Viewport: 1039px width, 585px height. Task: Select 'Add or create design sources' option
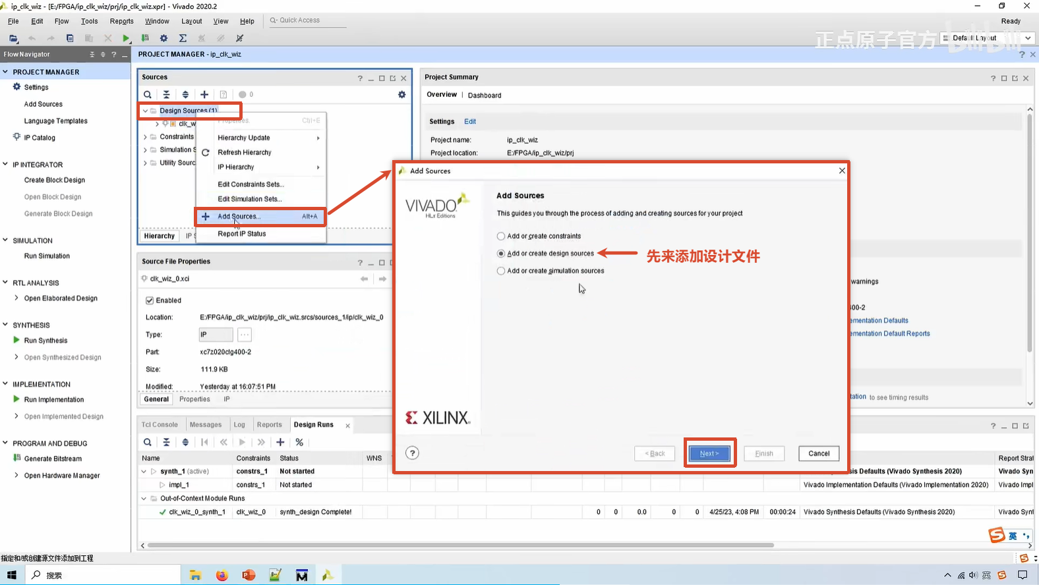(x=501, y=254)
